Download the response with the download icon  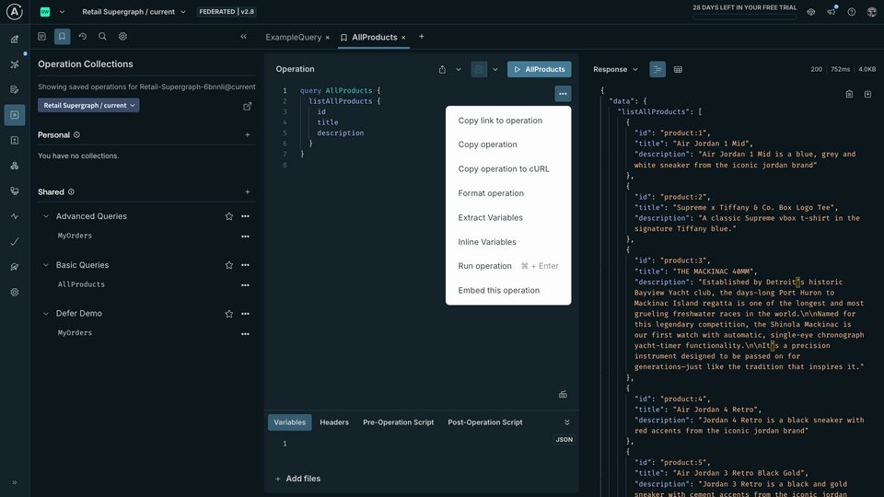(x=867, y=94)
